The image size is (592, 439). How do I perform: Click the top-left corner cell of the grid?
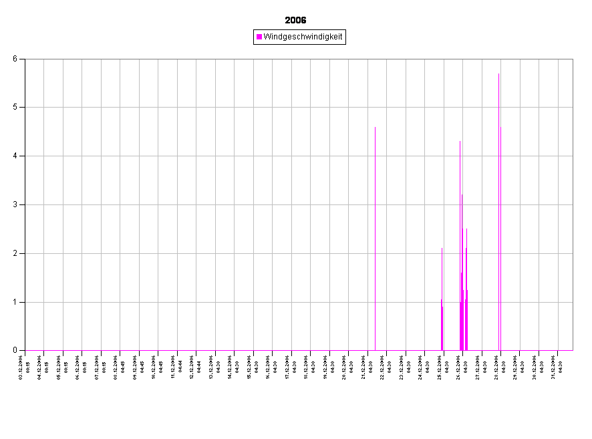click(35, 83)
